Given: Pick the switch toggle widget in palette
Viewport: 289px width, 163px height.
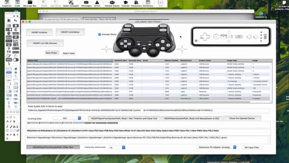Looking at the screenshot, I should tap(16, 60).
